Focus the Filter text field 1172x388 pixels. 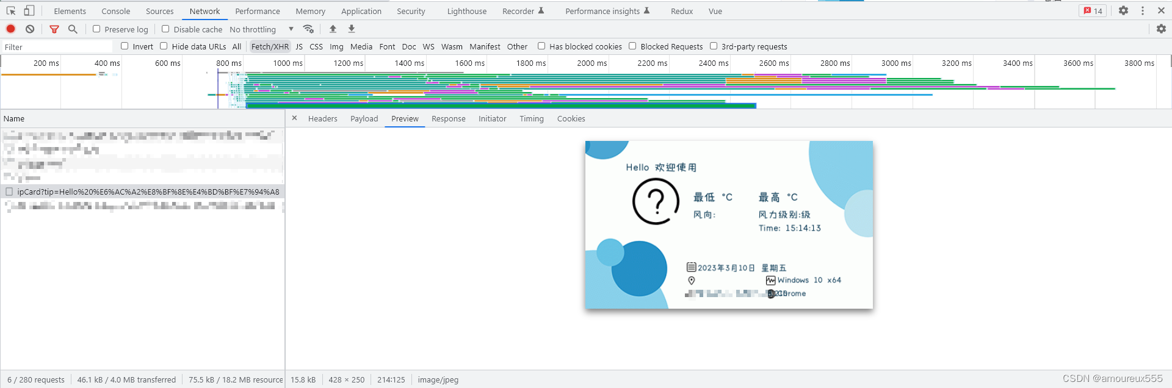57,47
